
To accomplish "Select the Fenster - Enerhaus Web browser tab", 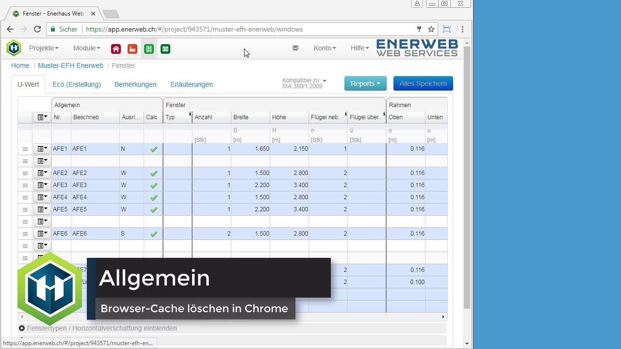I will [x=54, y=14].
